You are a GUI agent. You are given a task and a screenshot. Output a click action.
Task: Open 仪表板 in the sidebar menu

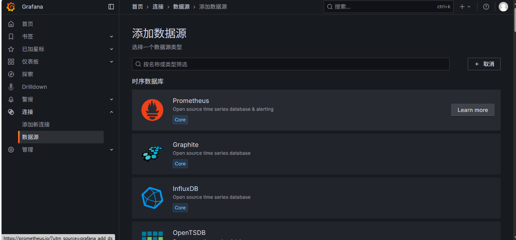click(30, 62)
